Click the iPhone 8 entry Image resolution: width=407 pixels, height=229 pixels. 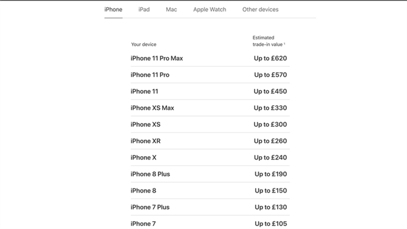210,191
